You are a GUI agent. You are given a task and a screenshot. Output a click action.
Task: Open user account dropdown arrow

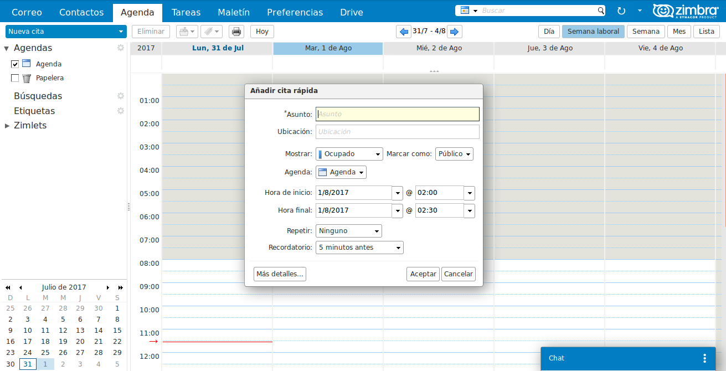pyautogui.click(x=640, y=11)
